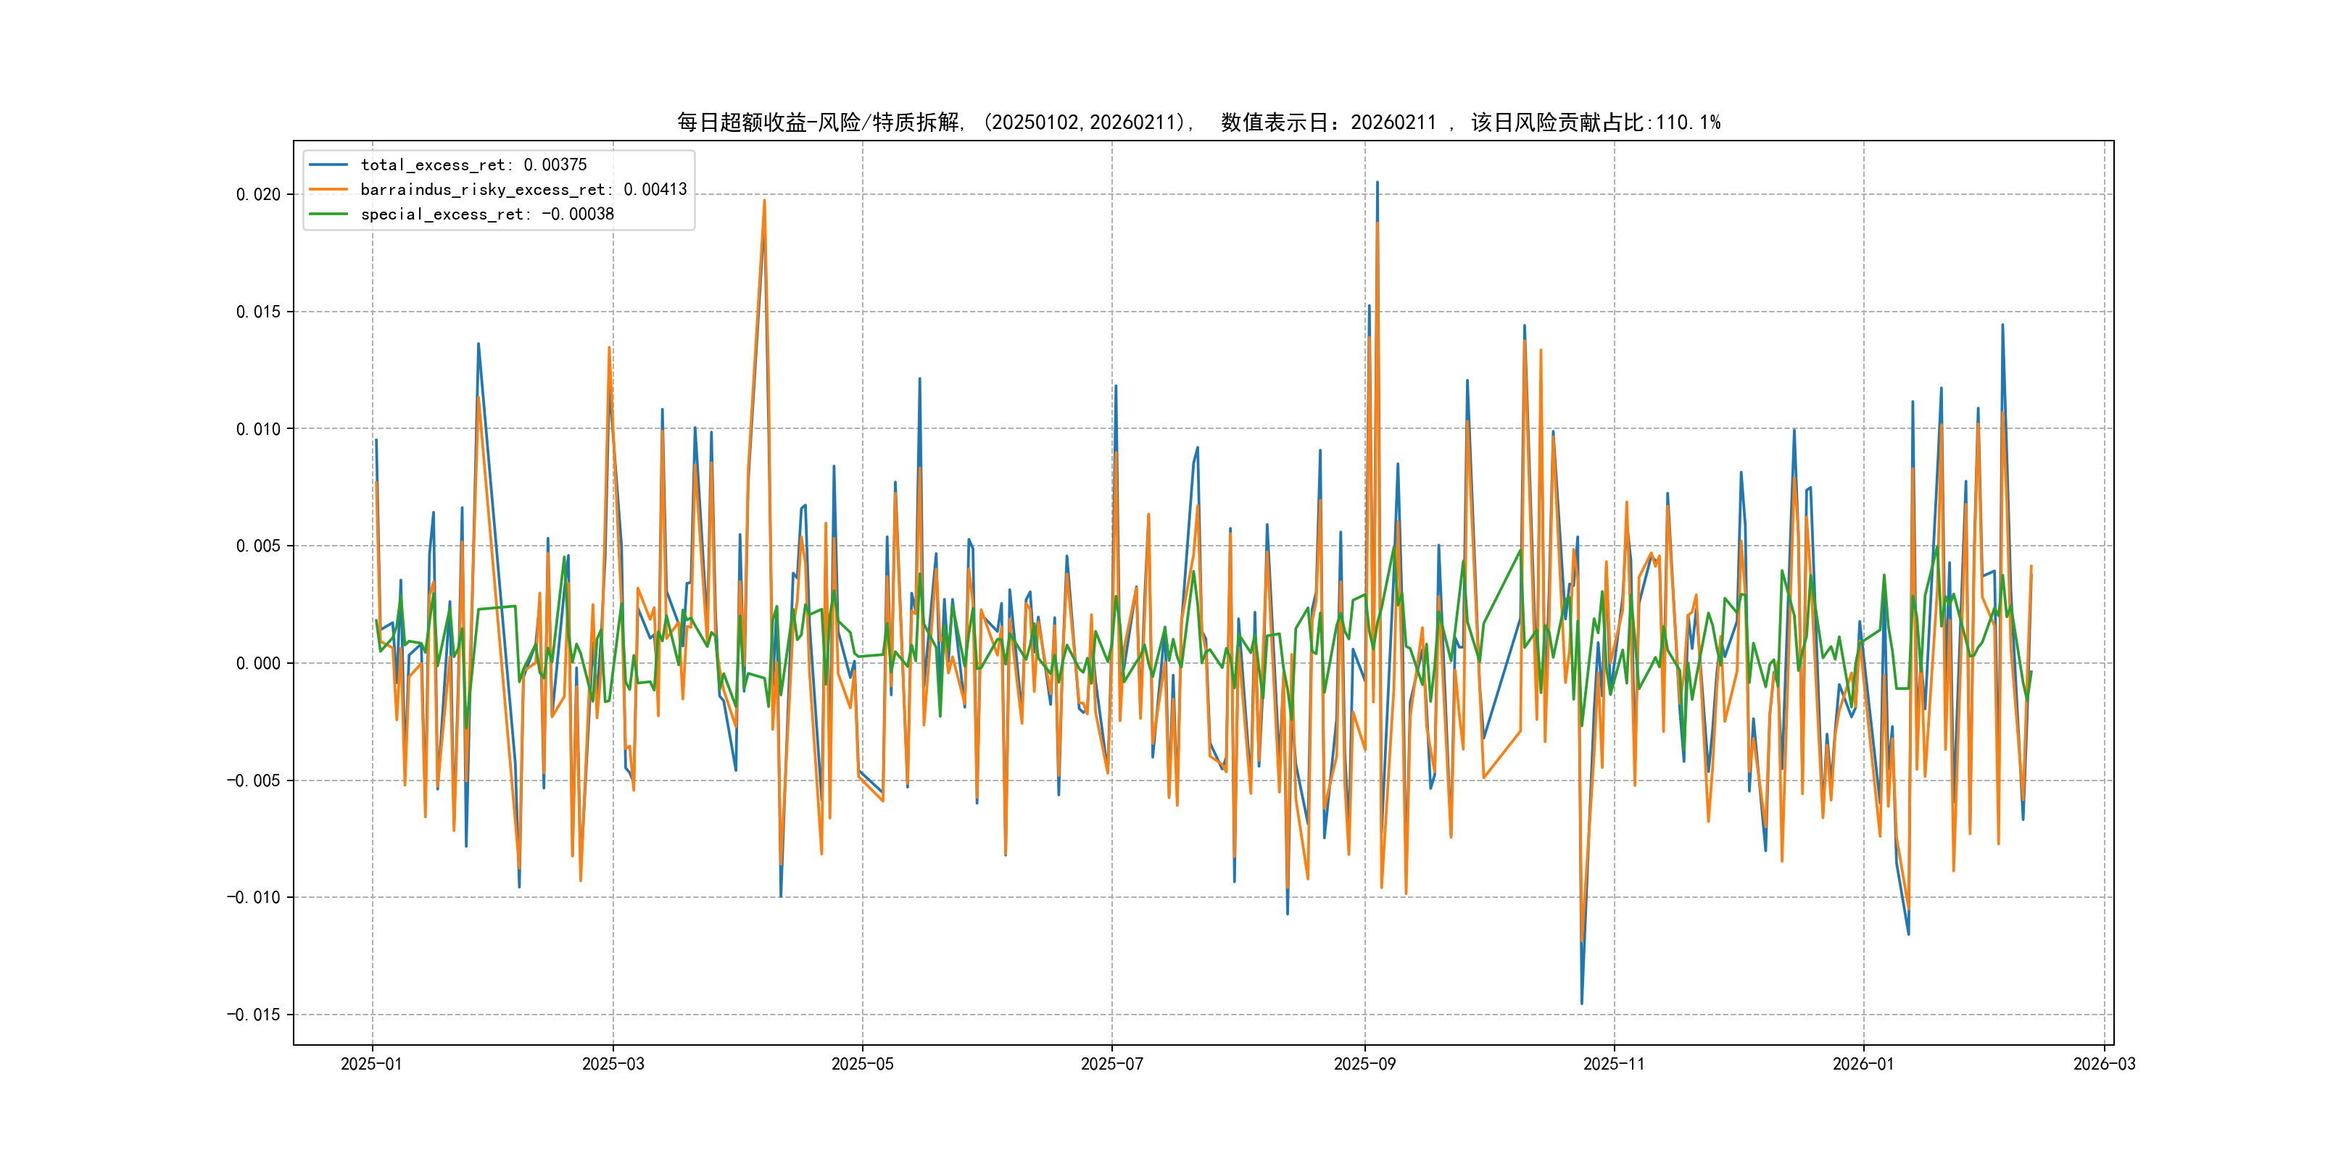Click the 2025-11 x-axis tick label

point(1614,1064)
